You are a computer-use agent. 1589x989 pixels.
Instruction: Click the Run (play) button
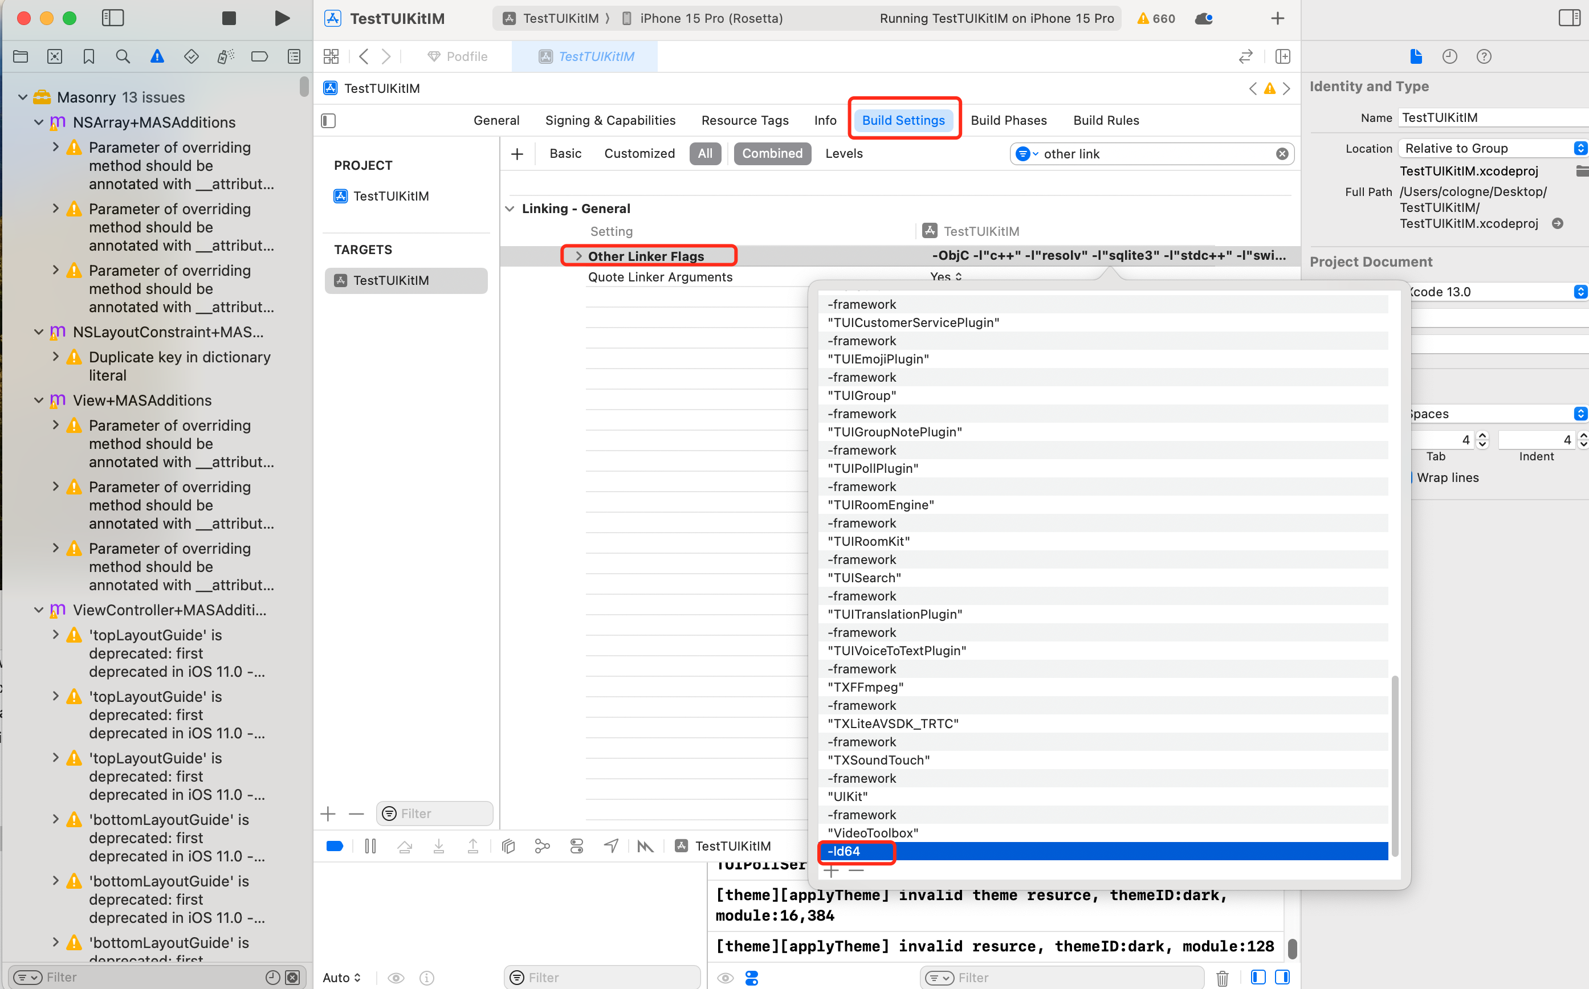(282, 18)
